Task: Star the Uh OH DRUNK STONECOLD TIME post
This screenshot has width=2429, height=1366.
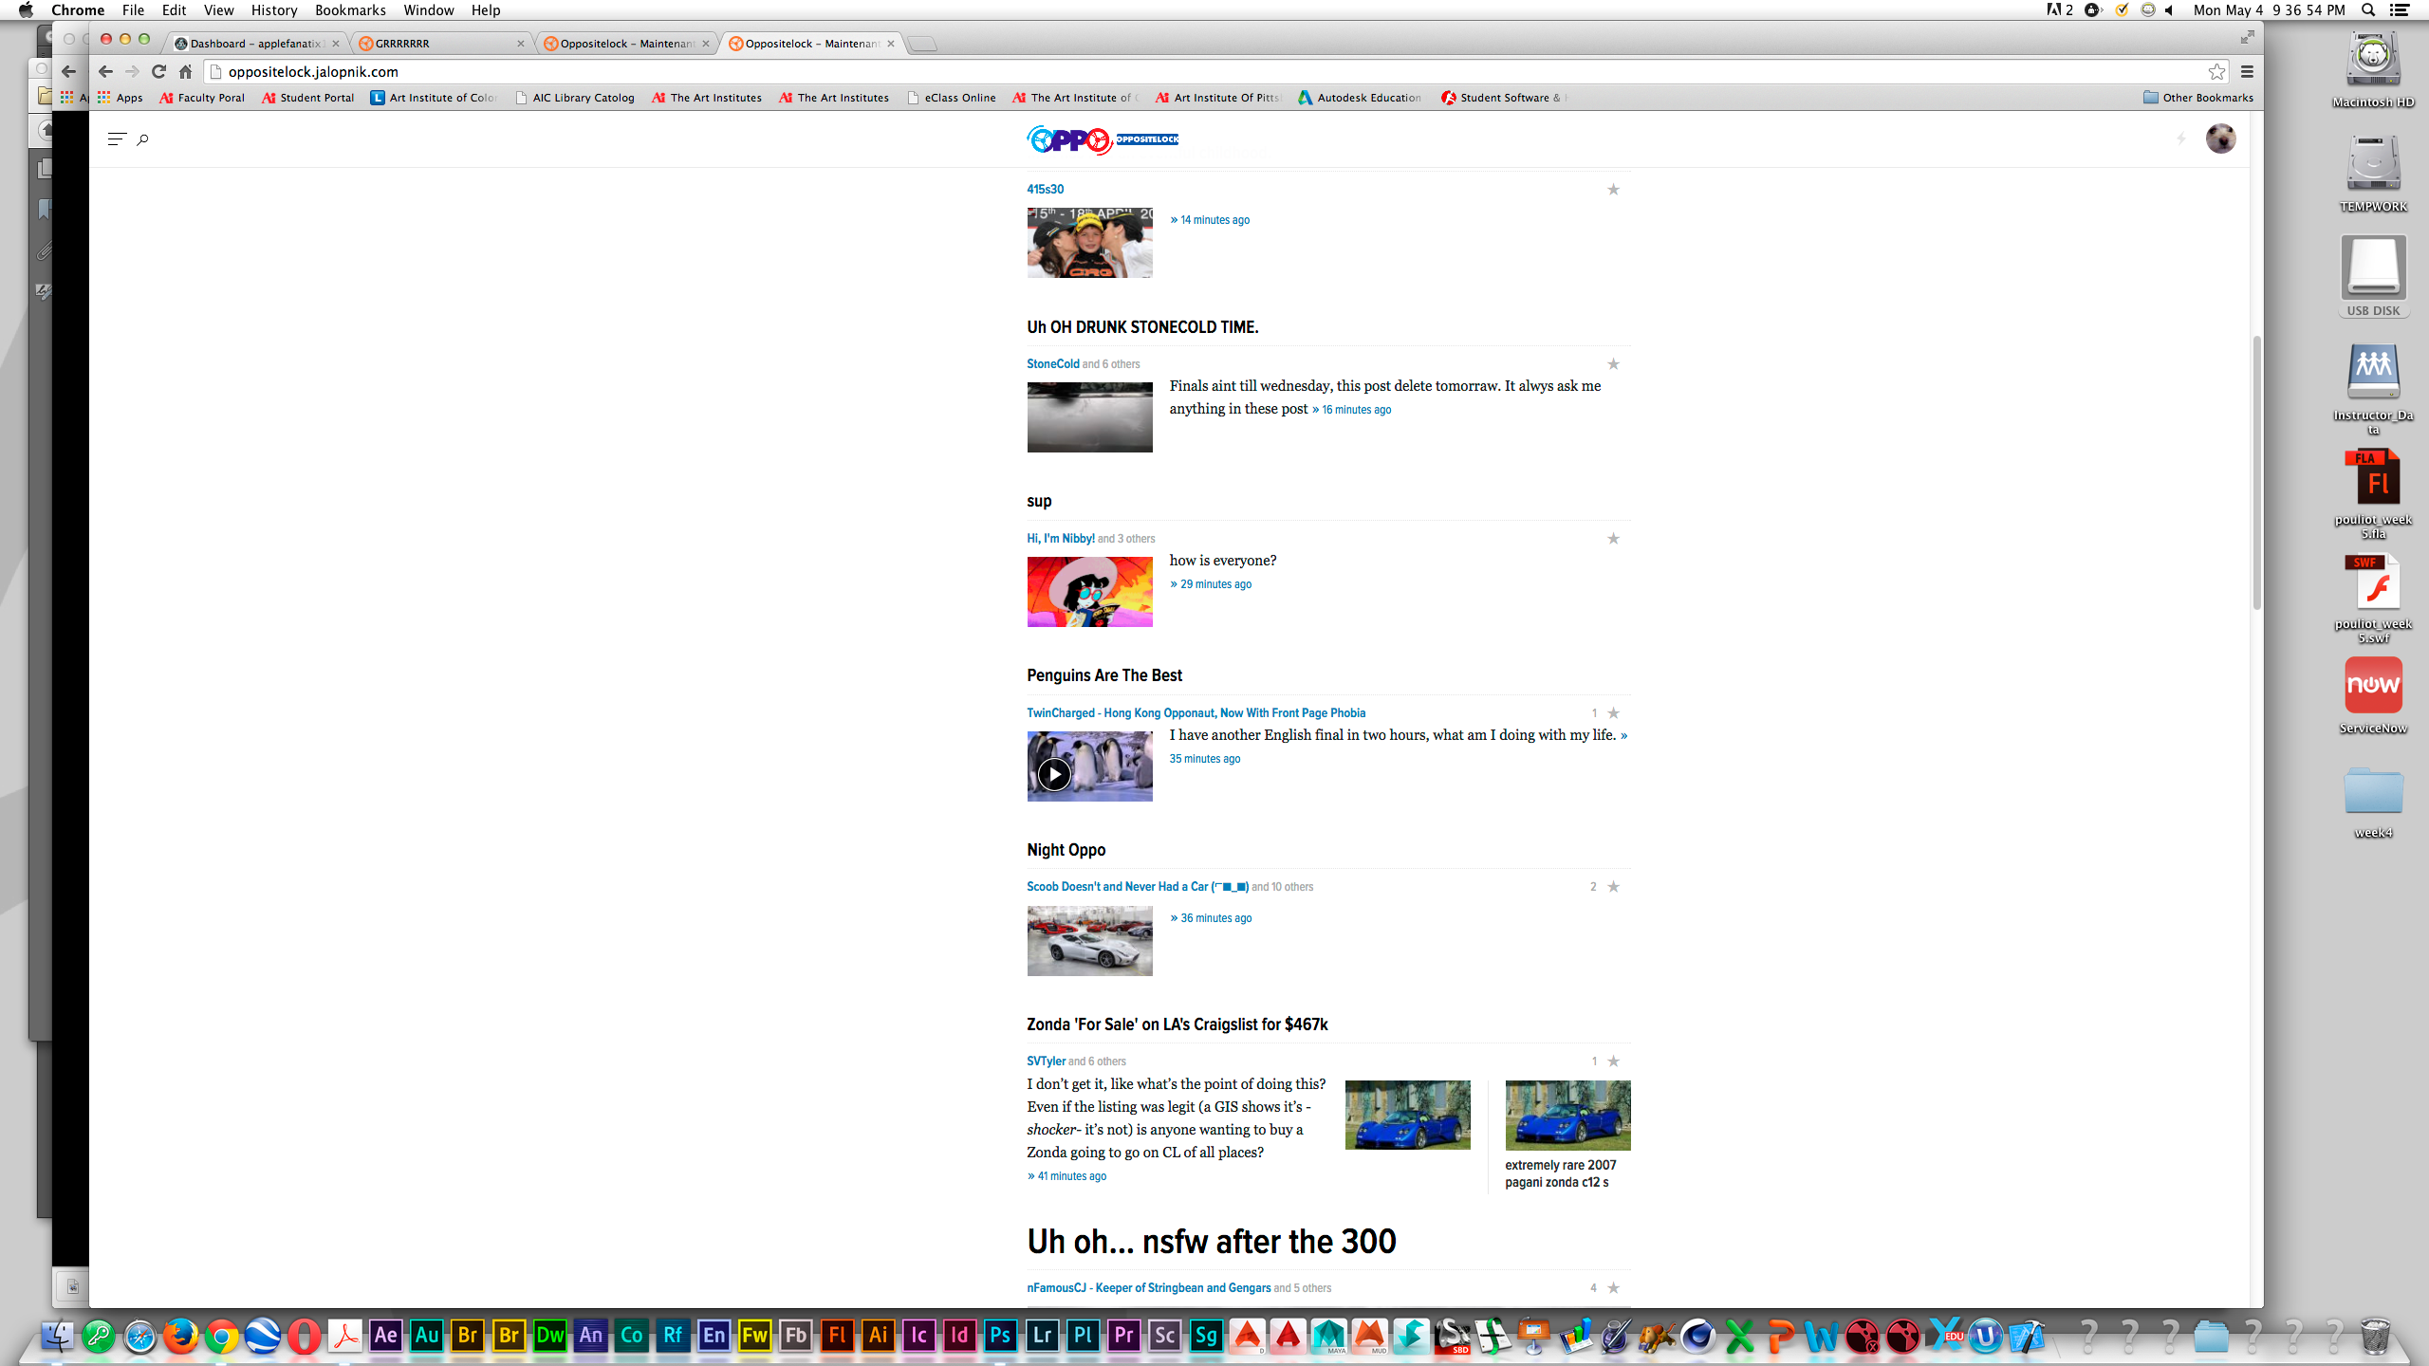Action: [x=1613, y=364]
